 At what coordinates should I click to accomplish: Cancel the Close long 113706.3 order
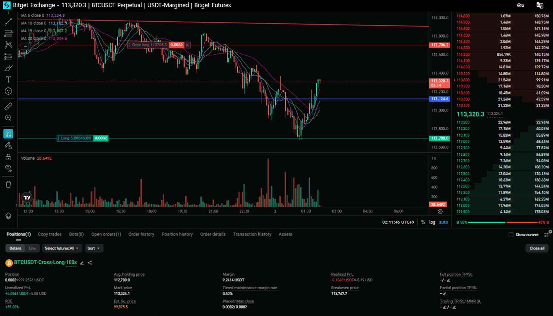[x=187, y=45]
